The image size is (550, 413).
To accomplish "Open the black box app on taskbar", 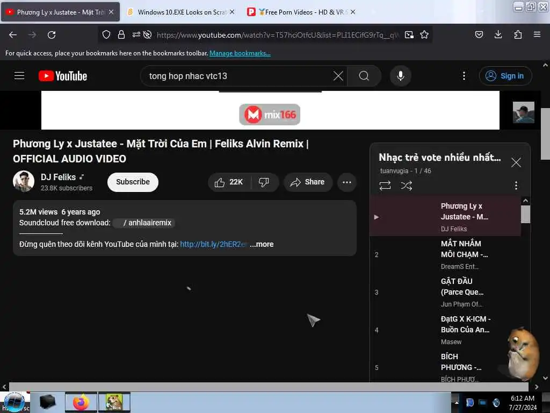I will point(48,402).
